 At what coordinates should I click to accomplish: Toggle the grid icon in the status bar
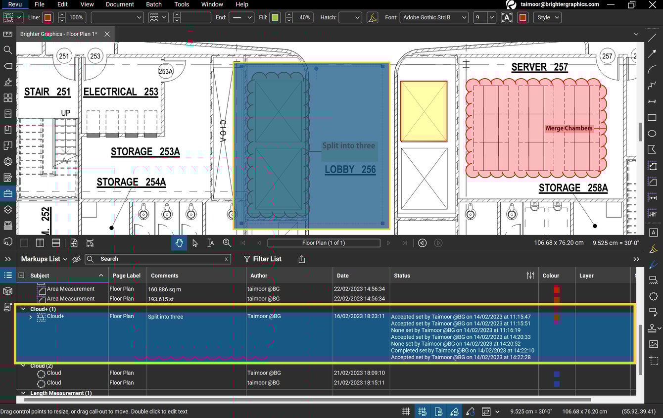[406, 411]
